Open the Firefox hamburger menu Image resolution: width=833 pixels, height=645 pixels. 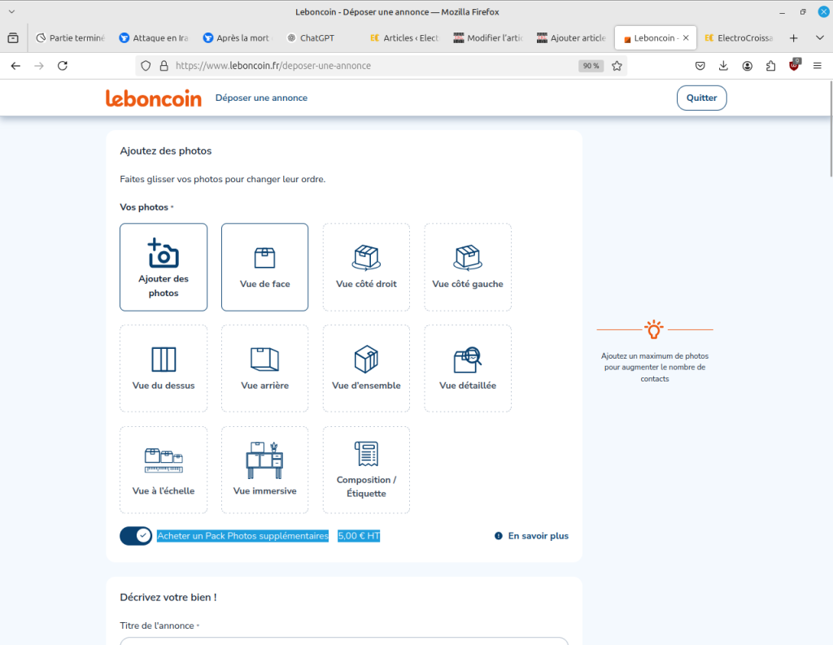coord(818,66)
